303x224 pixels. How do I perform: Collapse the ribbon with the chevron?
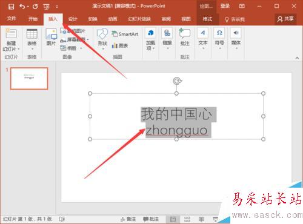pos(297,58)
